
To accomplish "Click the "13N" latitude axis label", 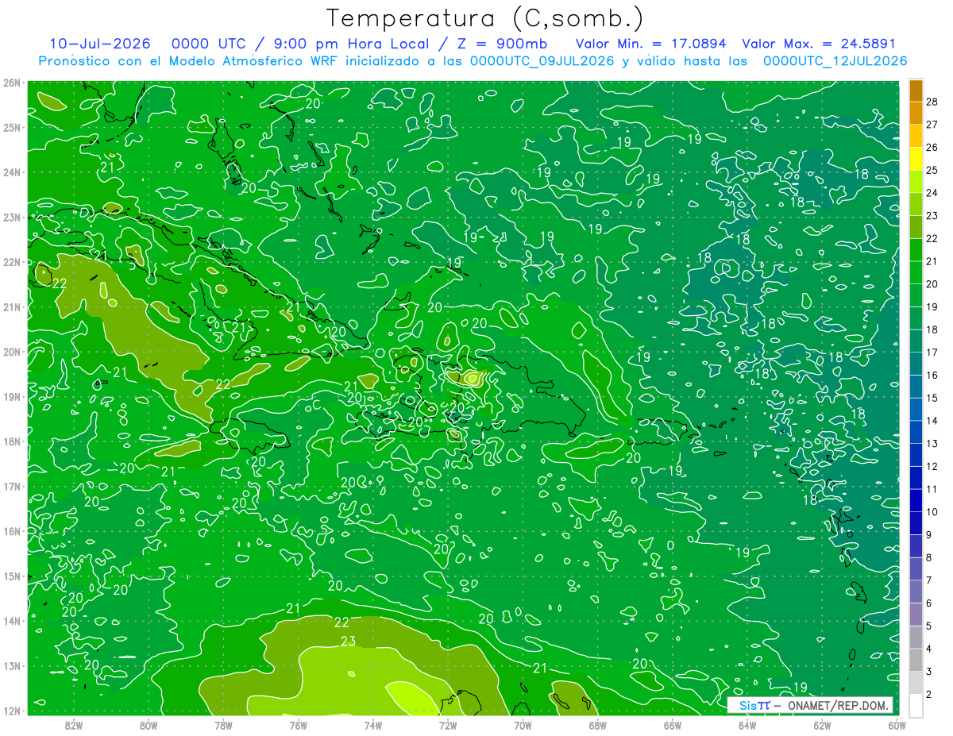I will (x=11, y=665).
